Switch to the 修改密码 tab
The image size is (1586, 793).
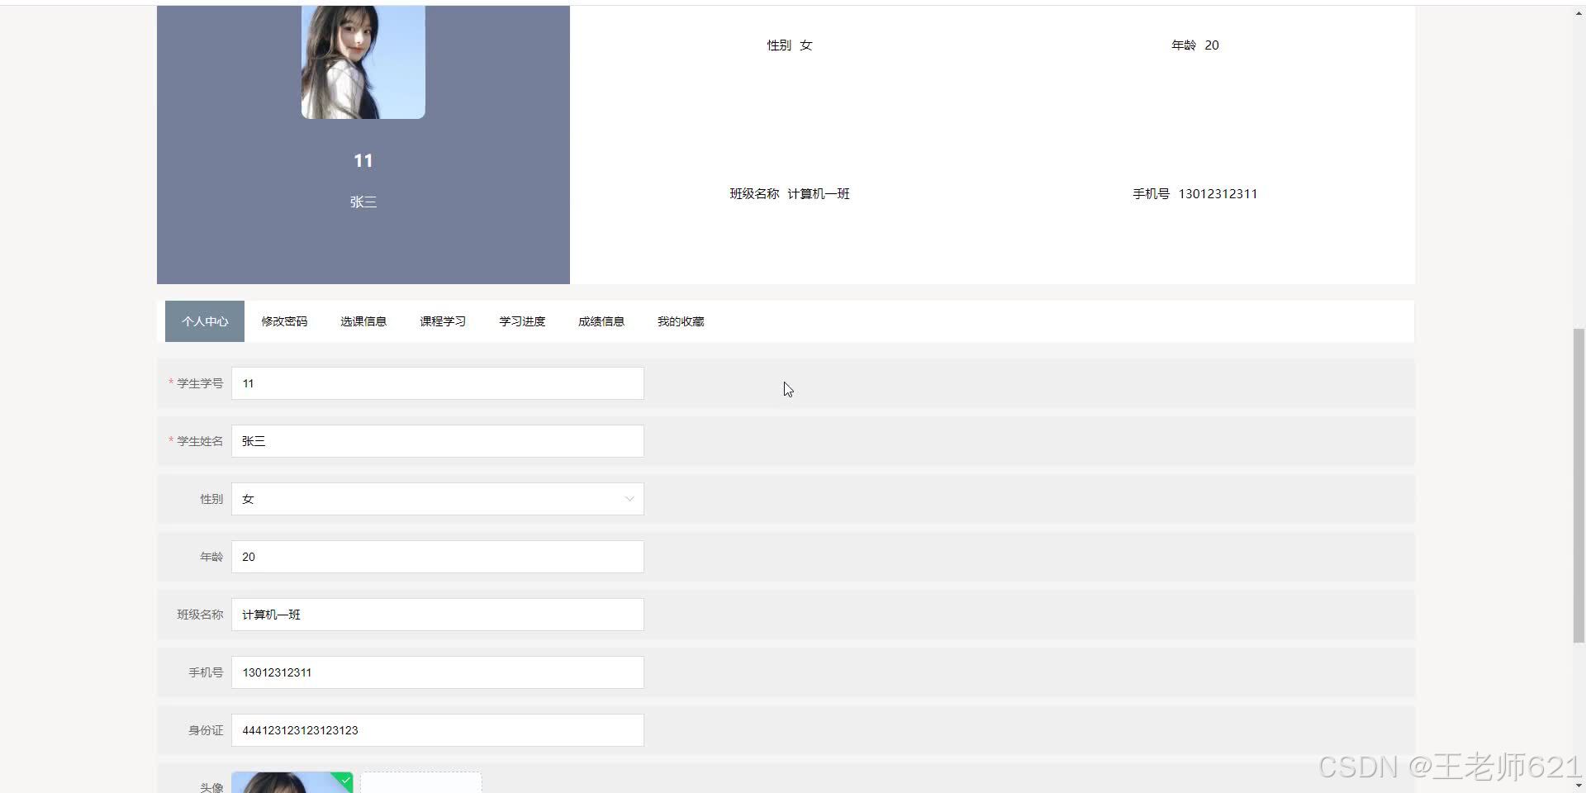[284, 321]
